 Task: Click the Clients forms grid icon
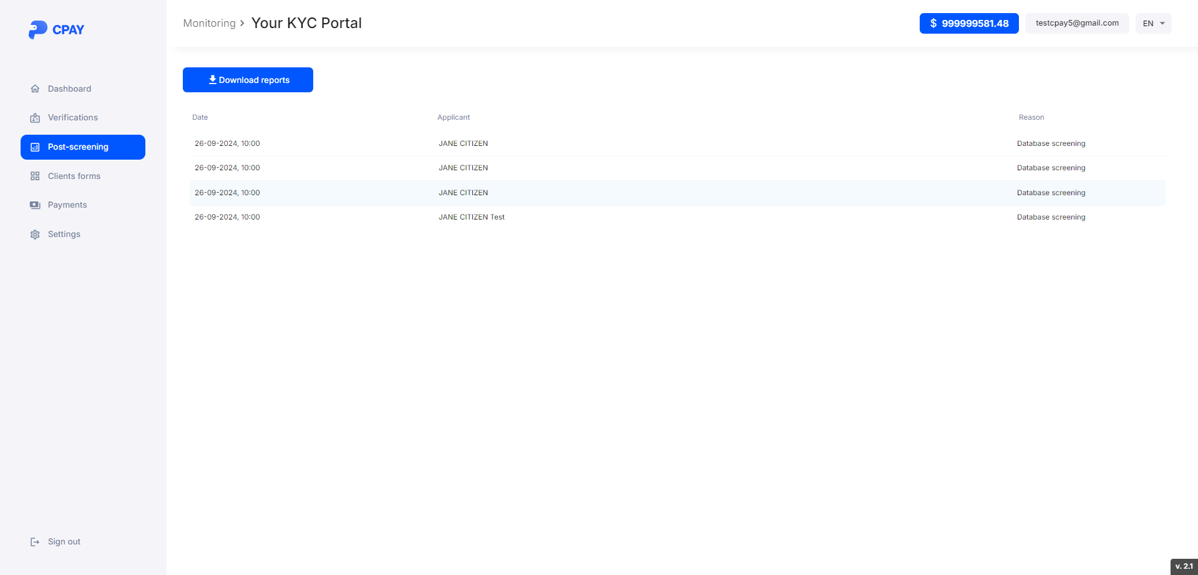click(35, 176)
